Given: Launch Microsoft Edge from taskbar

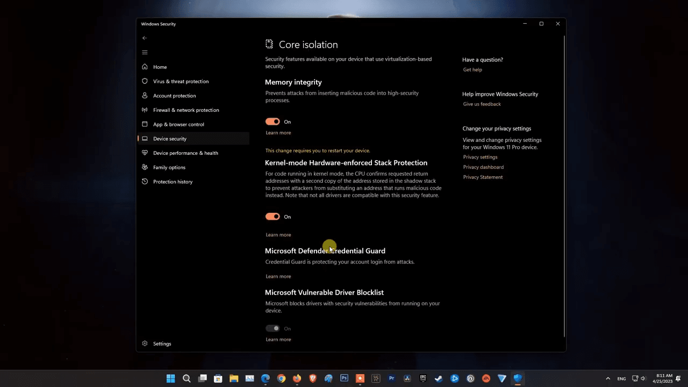Looking at the screenshot, I should coord(266,378).
